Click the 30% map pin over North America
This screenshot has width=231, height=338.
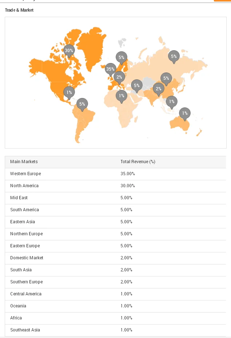pos(69,51)
